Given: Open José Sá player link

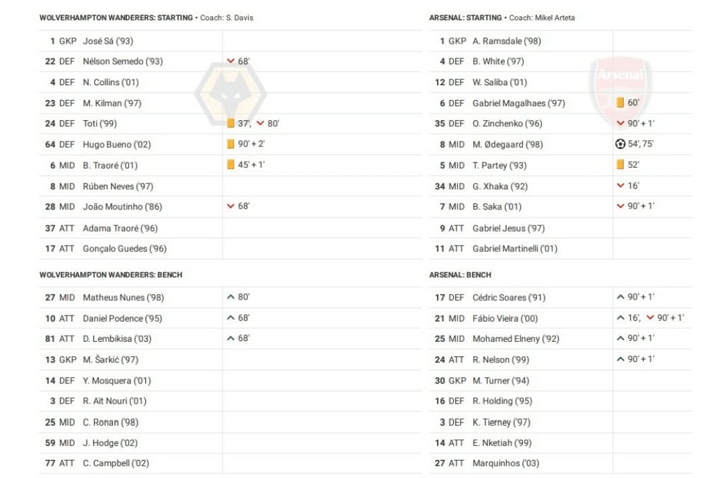Looking at the screenshot, I should click(x=108, y=41).
